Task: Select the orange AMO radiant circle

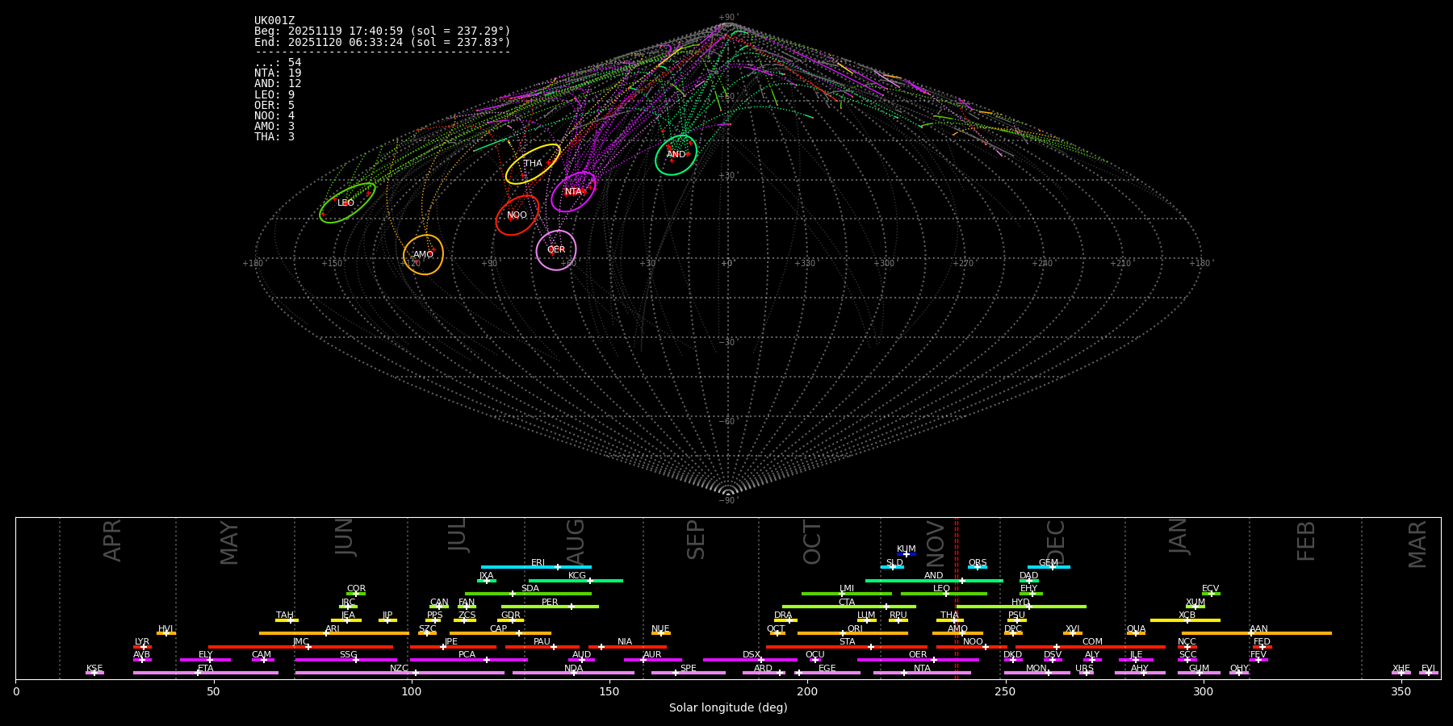Action: 423,255
